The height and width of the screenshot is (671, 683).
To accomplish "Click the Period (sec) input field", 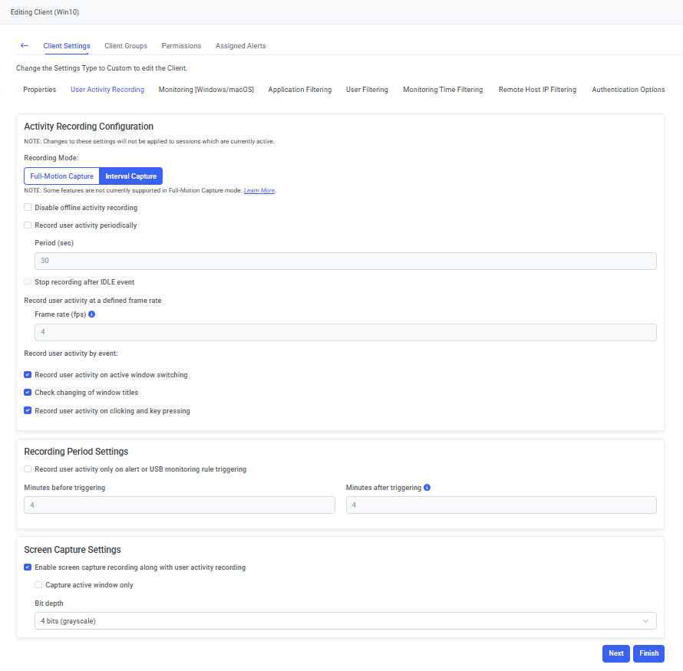I will (345, 261).
